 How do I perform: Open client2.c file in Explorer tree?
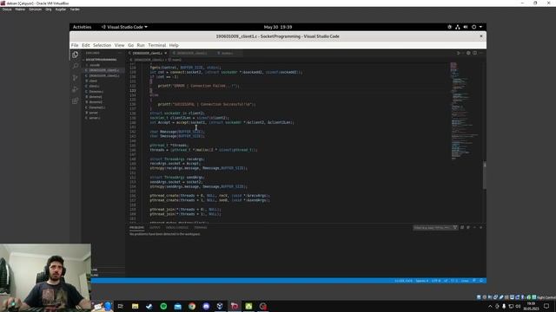click(x=104, y=75)
